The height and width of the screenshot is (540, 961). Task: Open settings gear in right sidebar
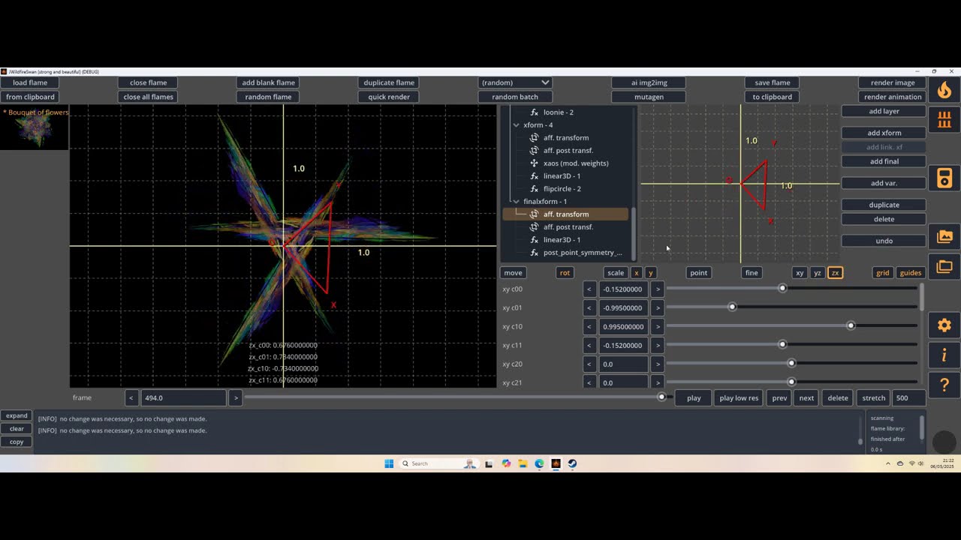[944, 325]
